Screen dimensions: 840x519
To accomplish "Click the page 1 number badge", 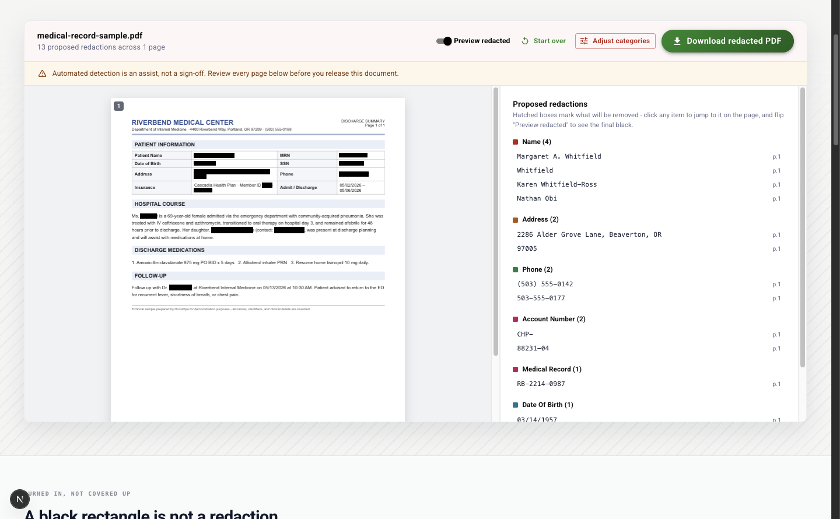I will pos(118,106).
